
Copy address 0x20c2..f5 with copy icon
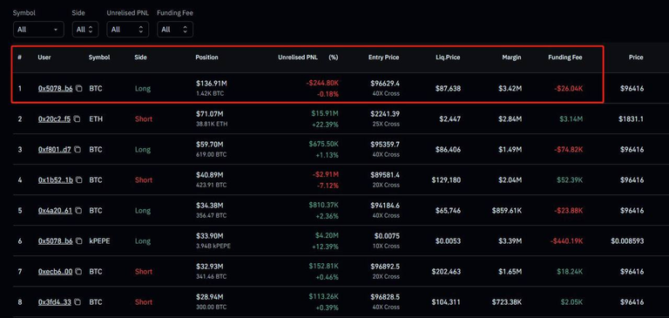coord(77,119)
